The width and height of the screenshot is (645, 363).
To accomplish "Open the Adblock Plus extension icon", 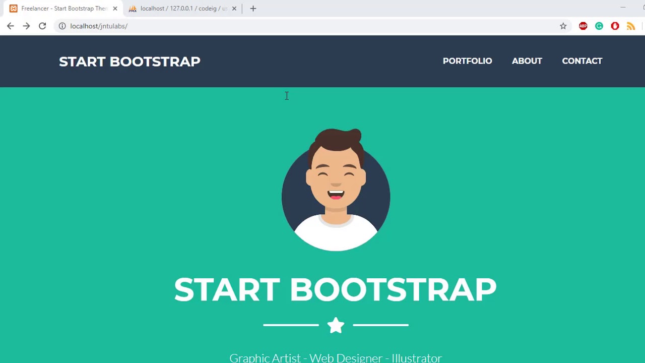I will [583, 26].
